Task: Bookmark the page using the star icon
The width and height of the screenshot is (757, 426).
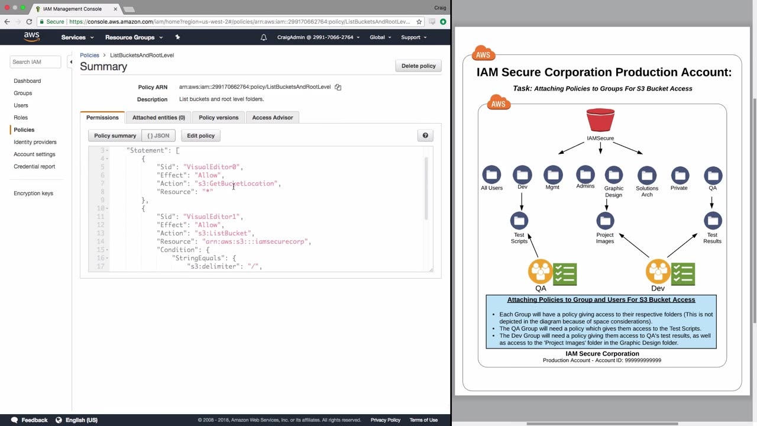Action: tap(419, 22)
